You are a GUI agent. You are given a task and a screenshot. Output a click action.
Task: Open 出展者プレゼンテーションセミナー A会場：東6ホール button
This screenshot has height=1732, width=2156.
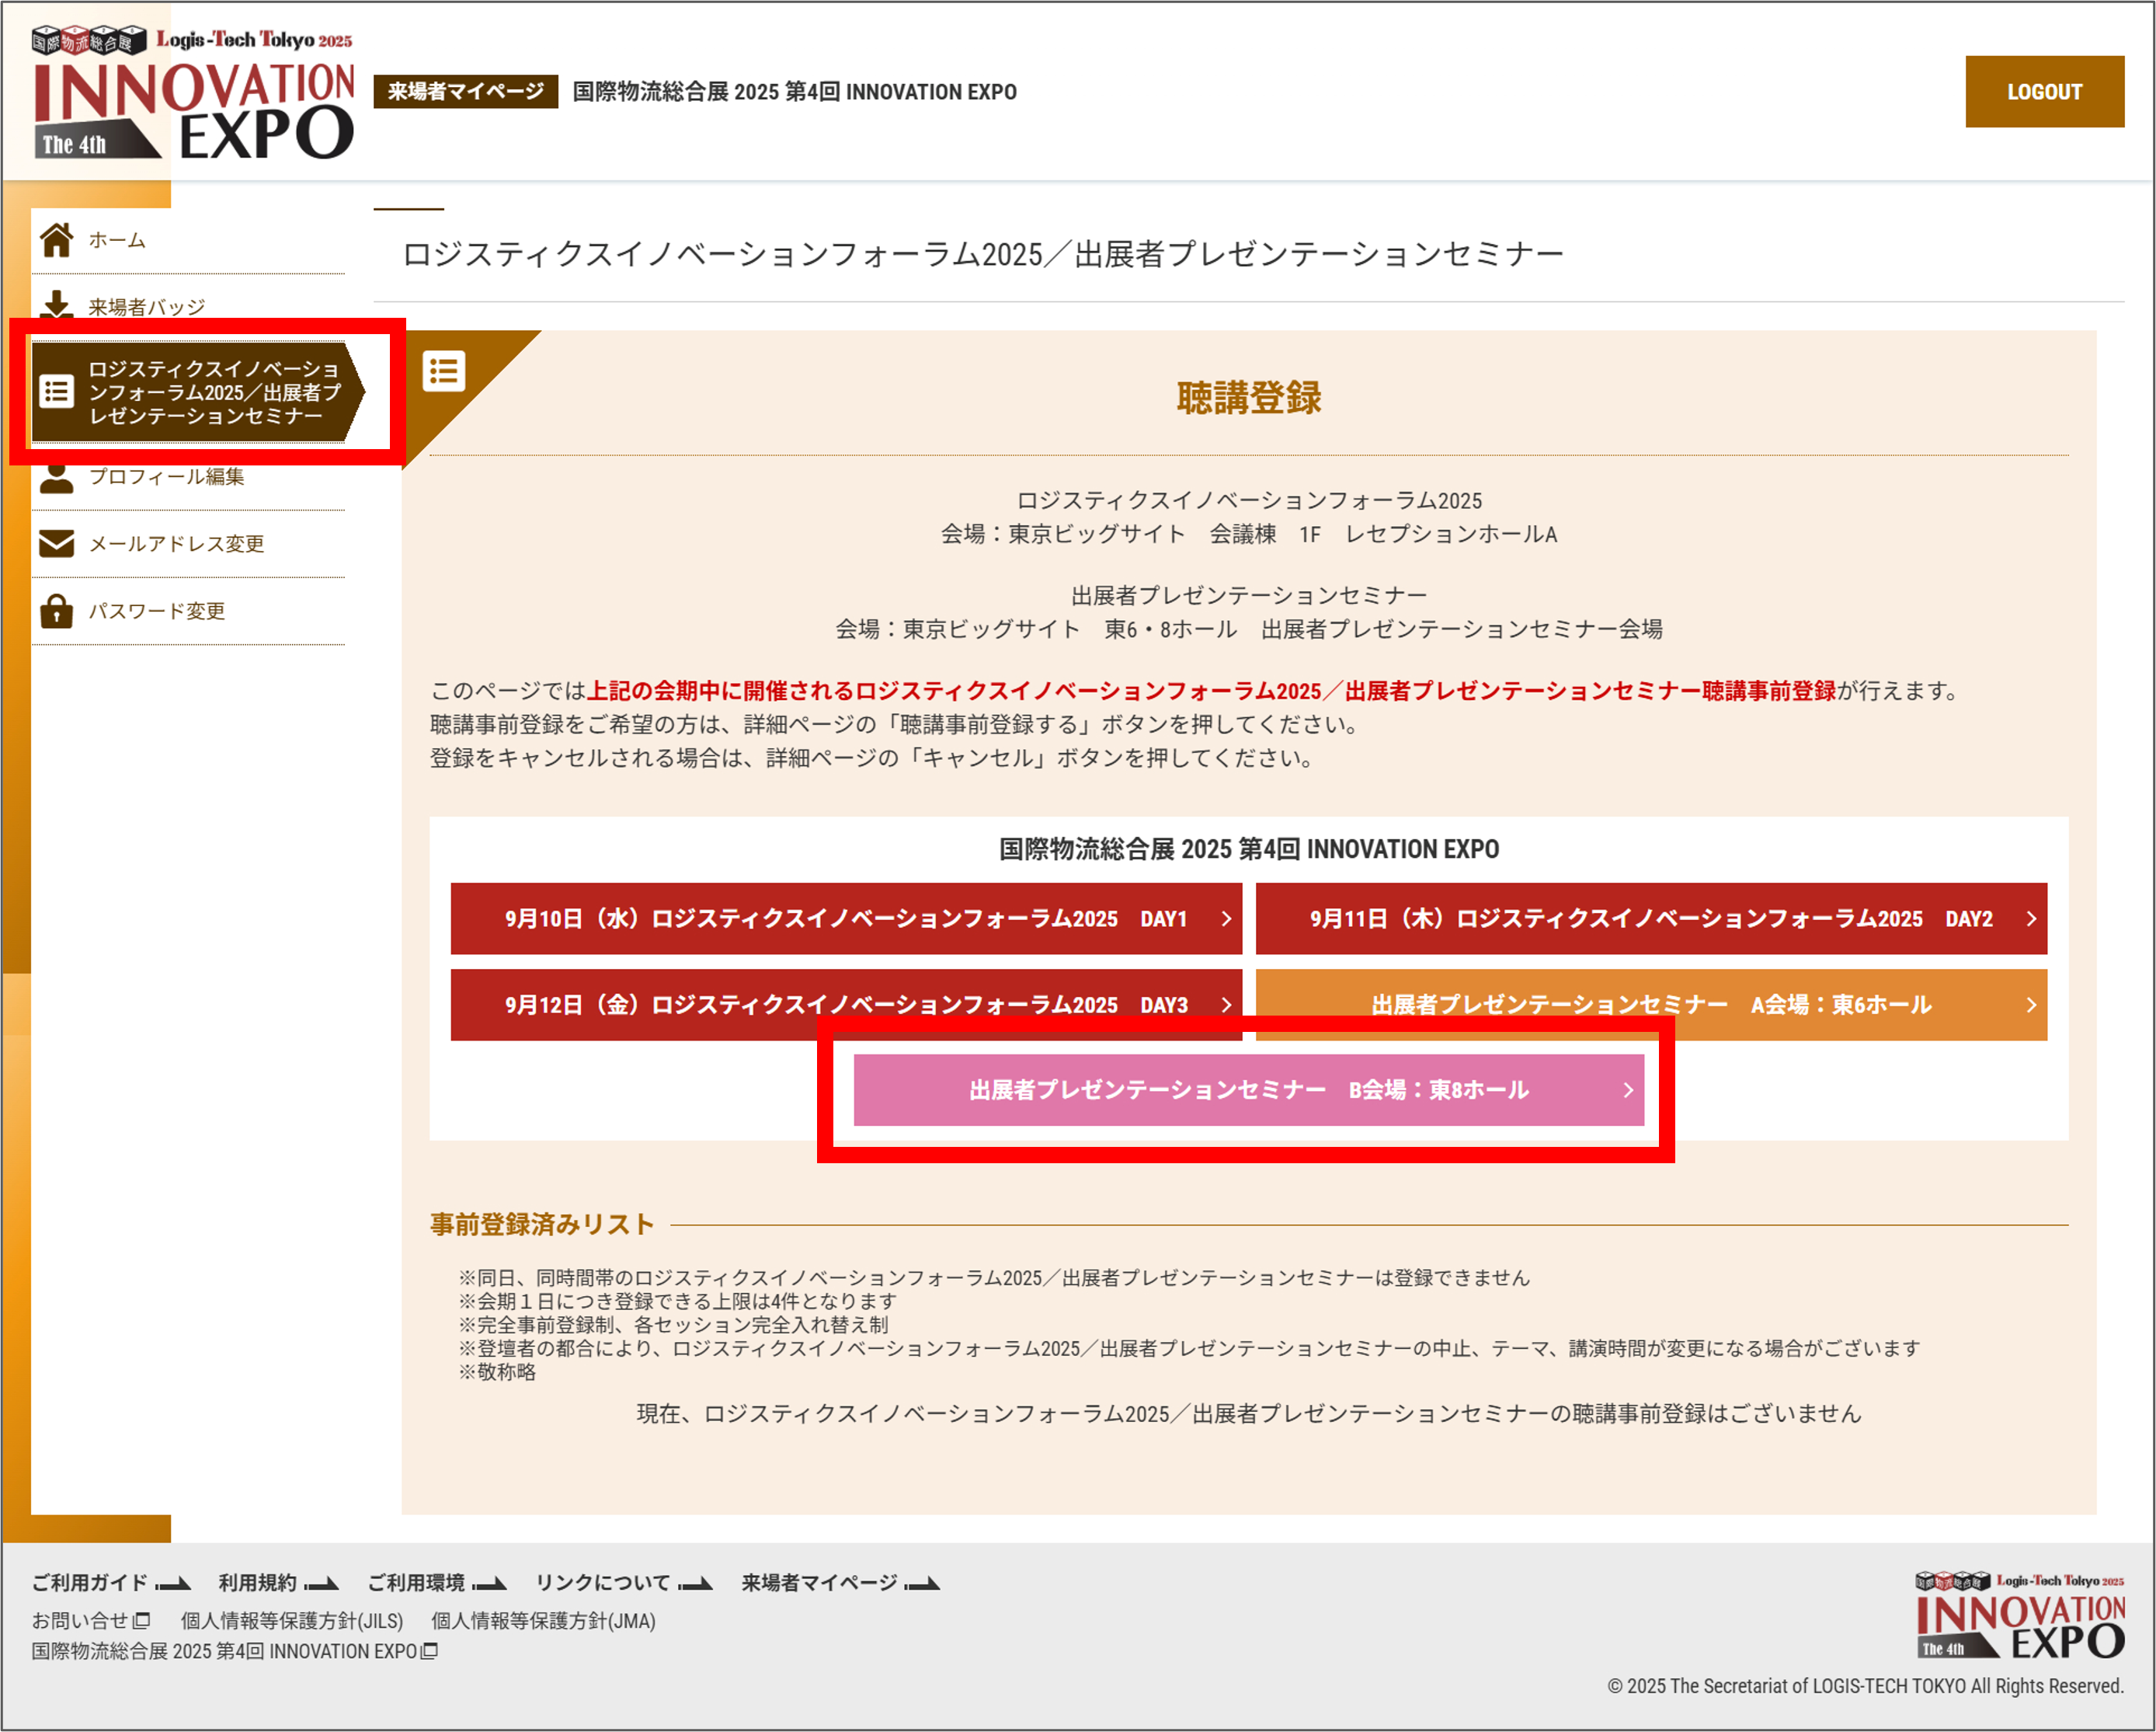click(1651, 1005)
